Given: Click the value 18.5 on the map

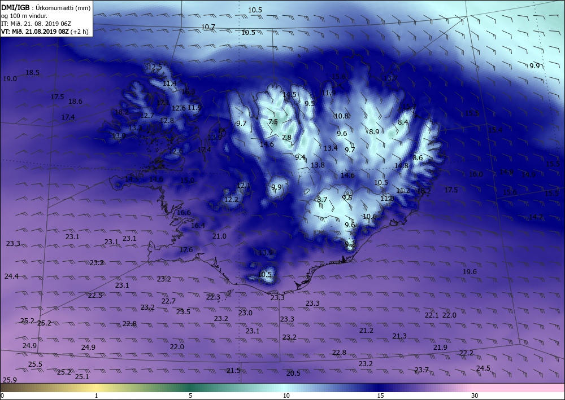Looking at the screenshot, I should (32, 73).
